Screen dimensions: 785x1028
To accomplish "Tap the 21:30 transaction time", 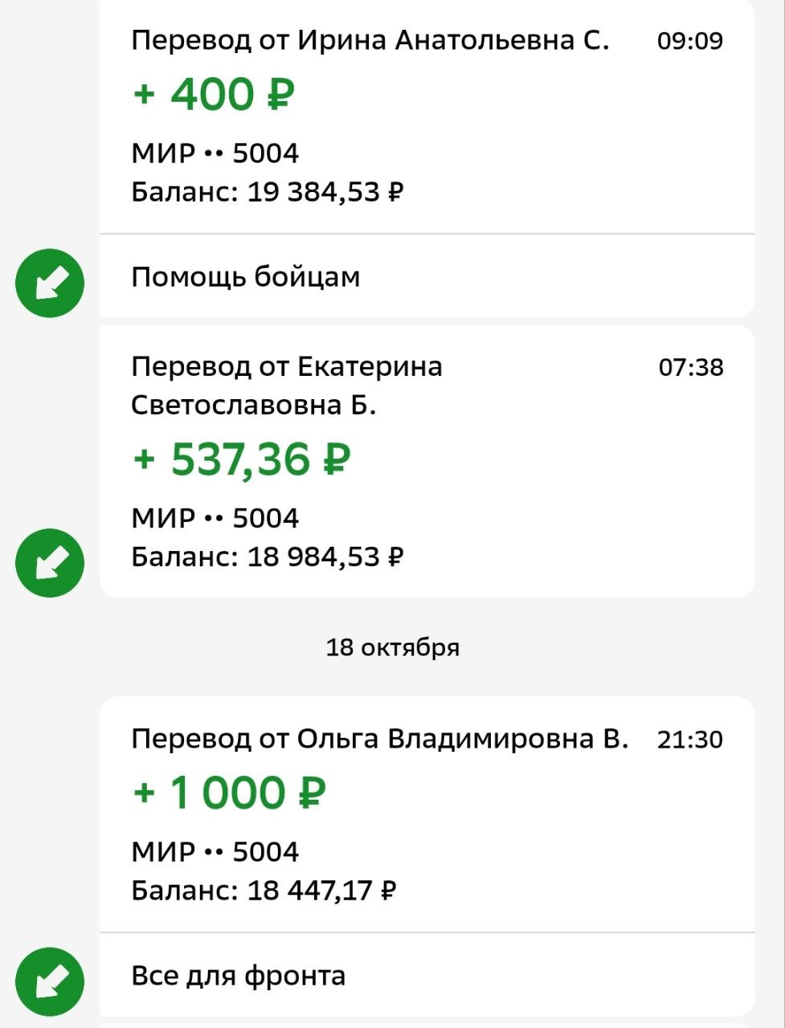I will click(x=689, y=740).
